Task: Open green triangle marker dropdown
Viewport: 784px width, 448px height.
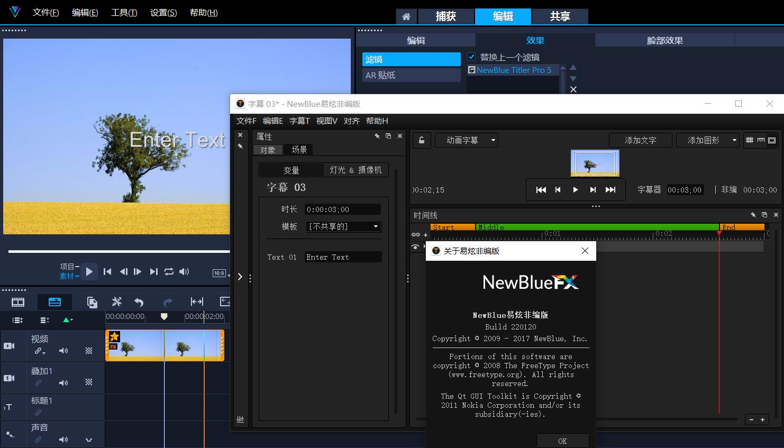Action: [x=68, y=320]
